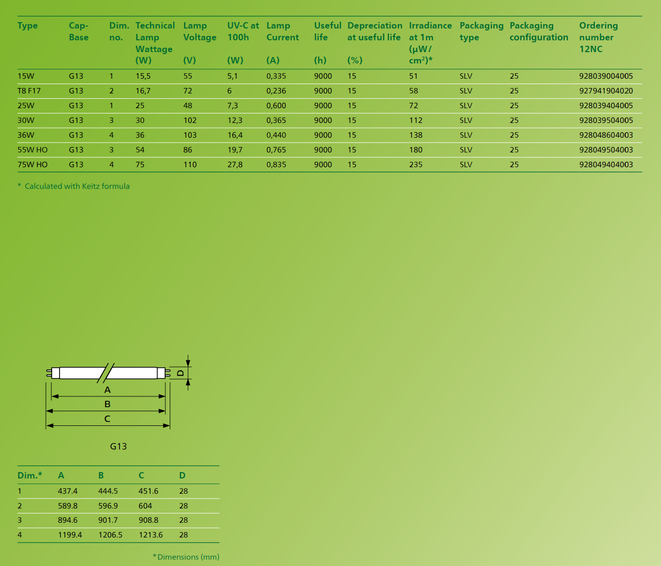Click the 'Calculated with Keitz formula' footnote
The height and width of the screenshot is (566, 661).
(77, 186)
